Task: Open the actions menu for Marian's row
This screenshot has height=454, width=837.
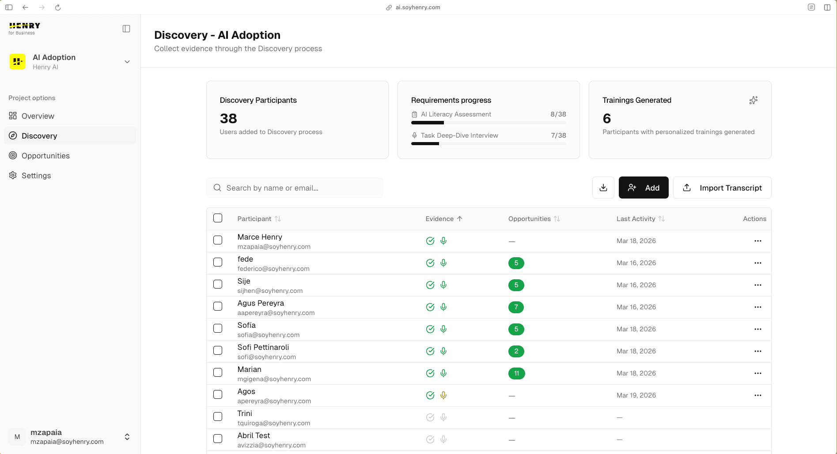Action: pos(758,373)
